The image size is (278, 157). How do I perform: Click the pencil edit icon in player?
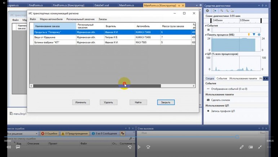(242, 147)
